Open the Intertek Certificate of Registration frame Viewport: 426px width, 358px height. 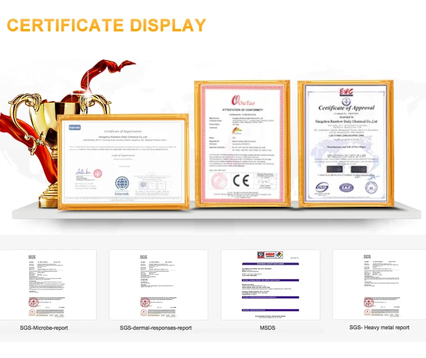point(123,162)
